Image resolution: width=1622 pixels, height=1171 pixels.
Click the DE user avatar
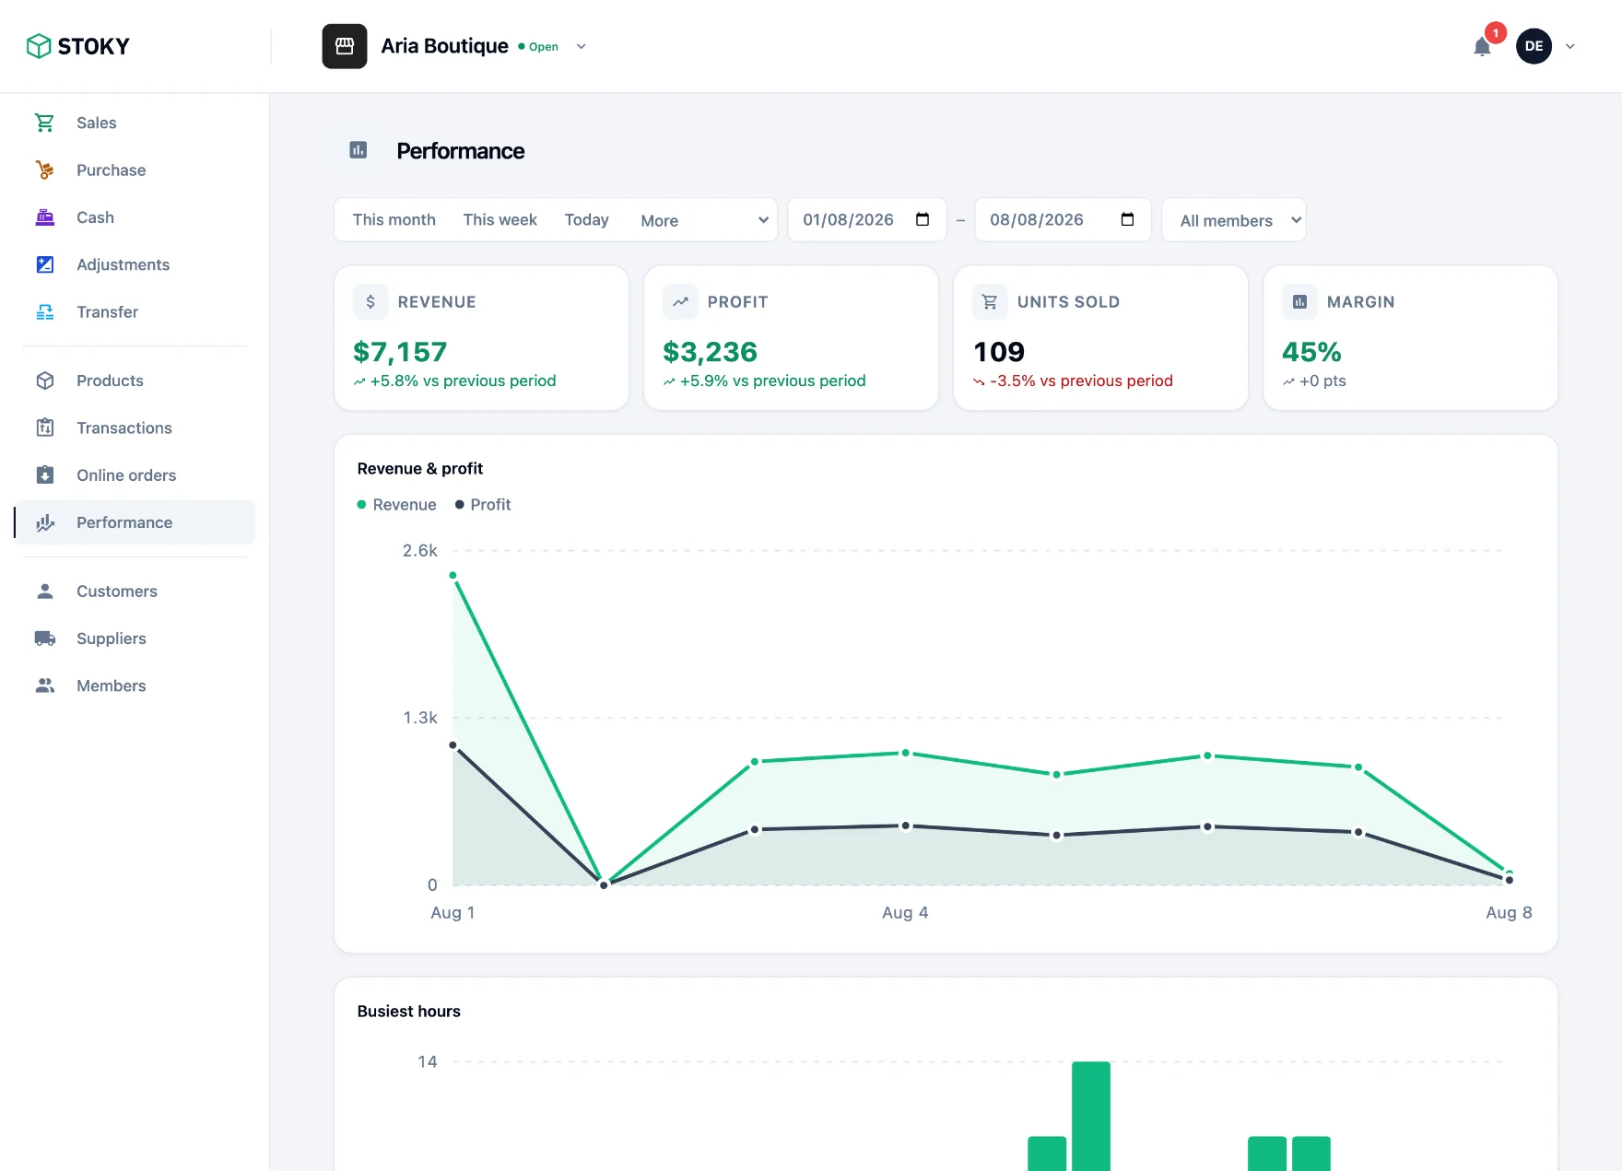coord(1534,46)
